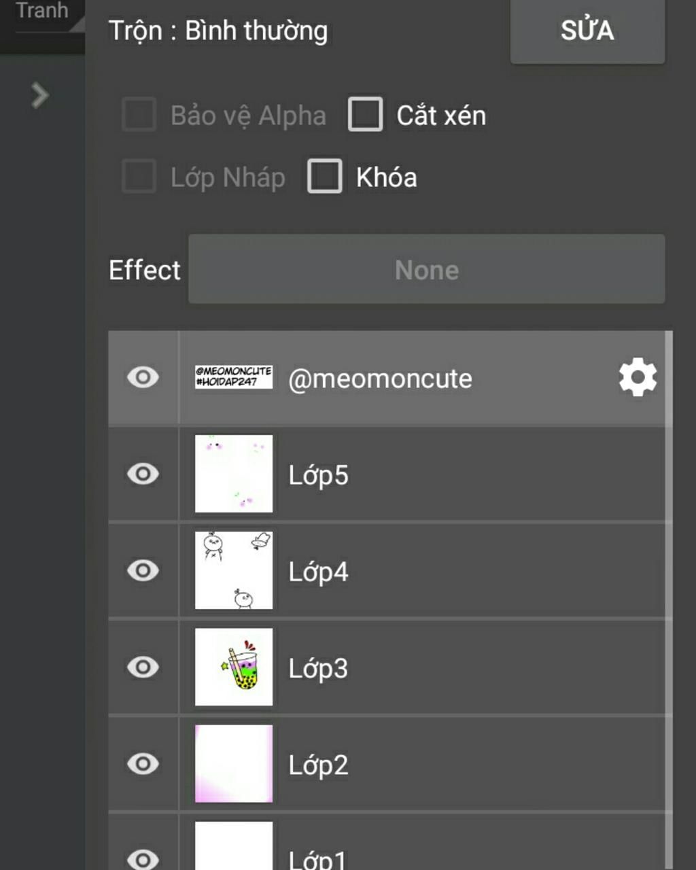Tick the Bảo vệ Alpha checkbox
The width and height of the screenshot is (696, 870).
tap(139, 114)
